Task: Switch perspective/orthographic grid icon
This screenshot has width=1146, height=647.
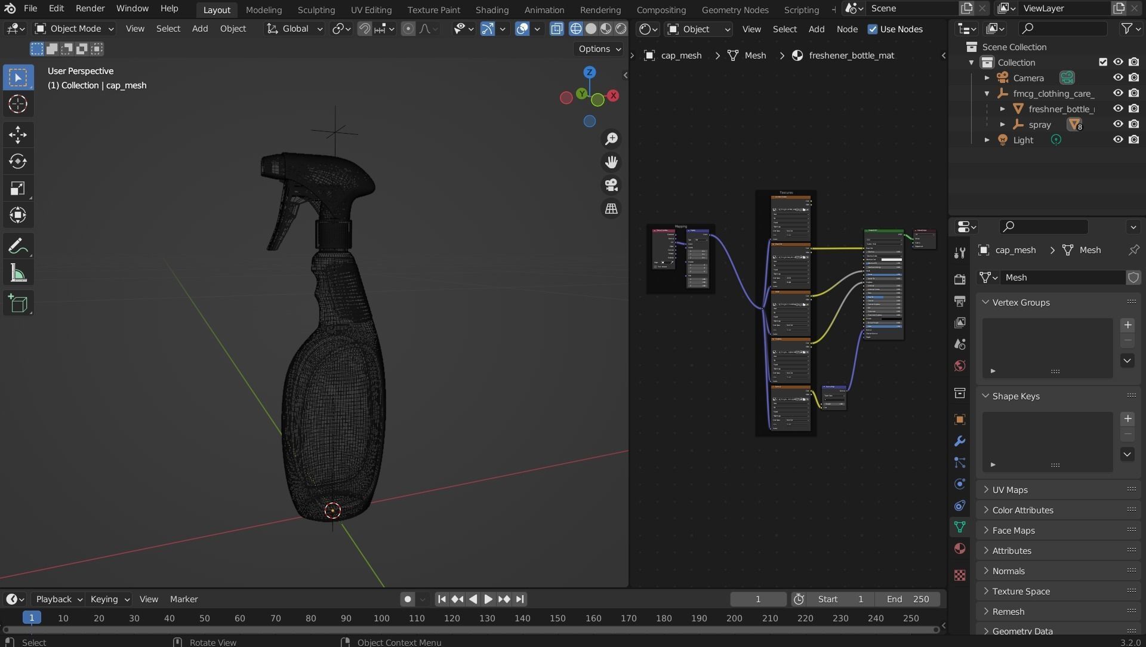Action: [611, 209]
